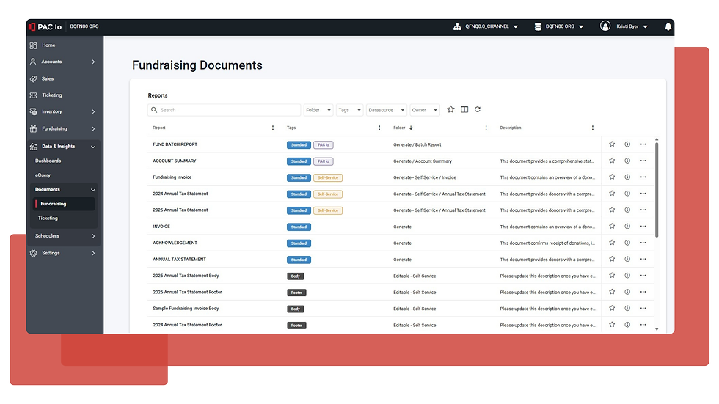Show info for Fundraising Invoice
The height and width of the screenshot is (404, 719).
point(627,177)
